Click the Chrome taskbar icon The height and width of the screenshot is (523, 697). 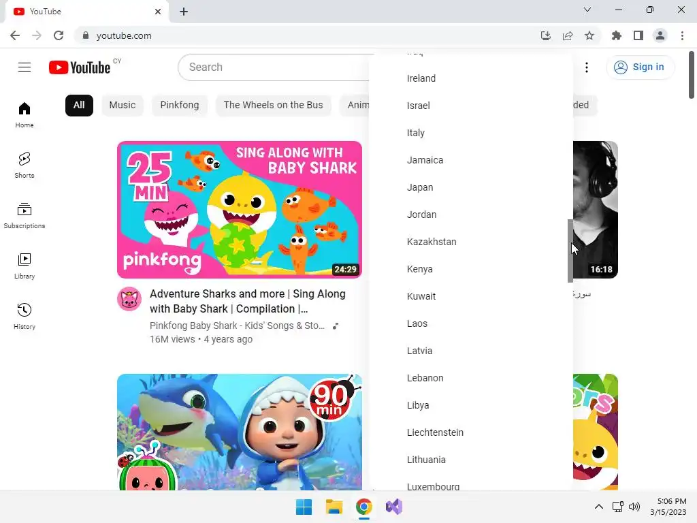click(363, 507)
